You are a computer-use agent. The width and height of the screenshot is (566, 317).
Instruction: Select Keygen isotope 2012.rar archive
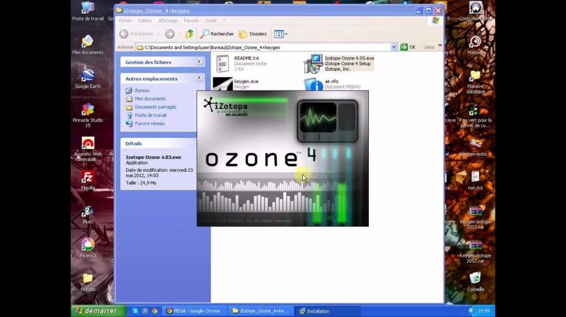(x=475, y=251)
